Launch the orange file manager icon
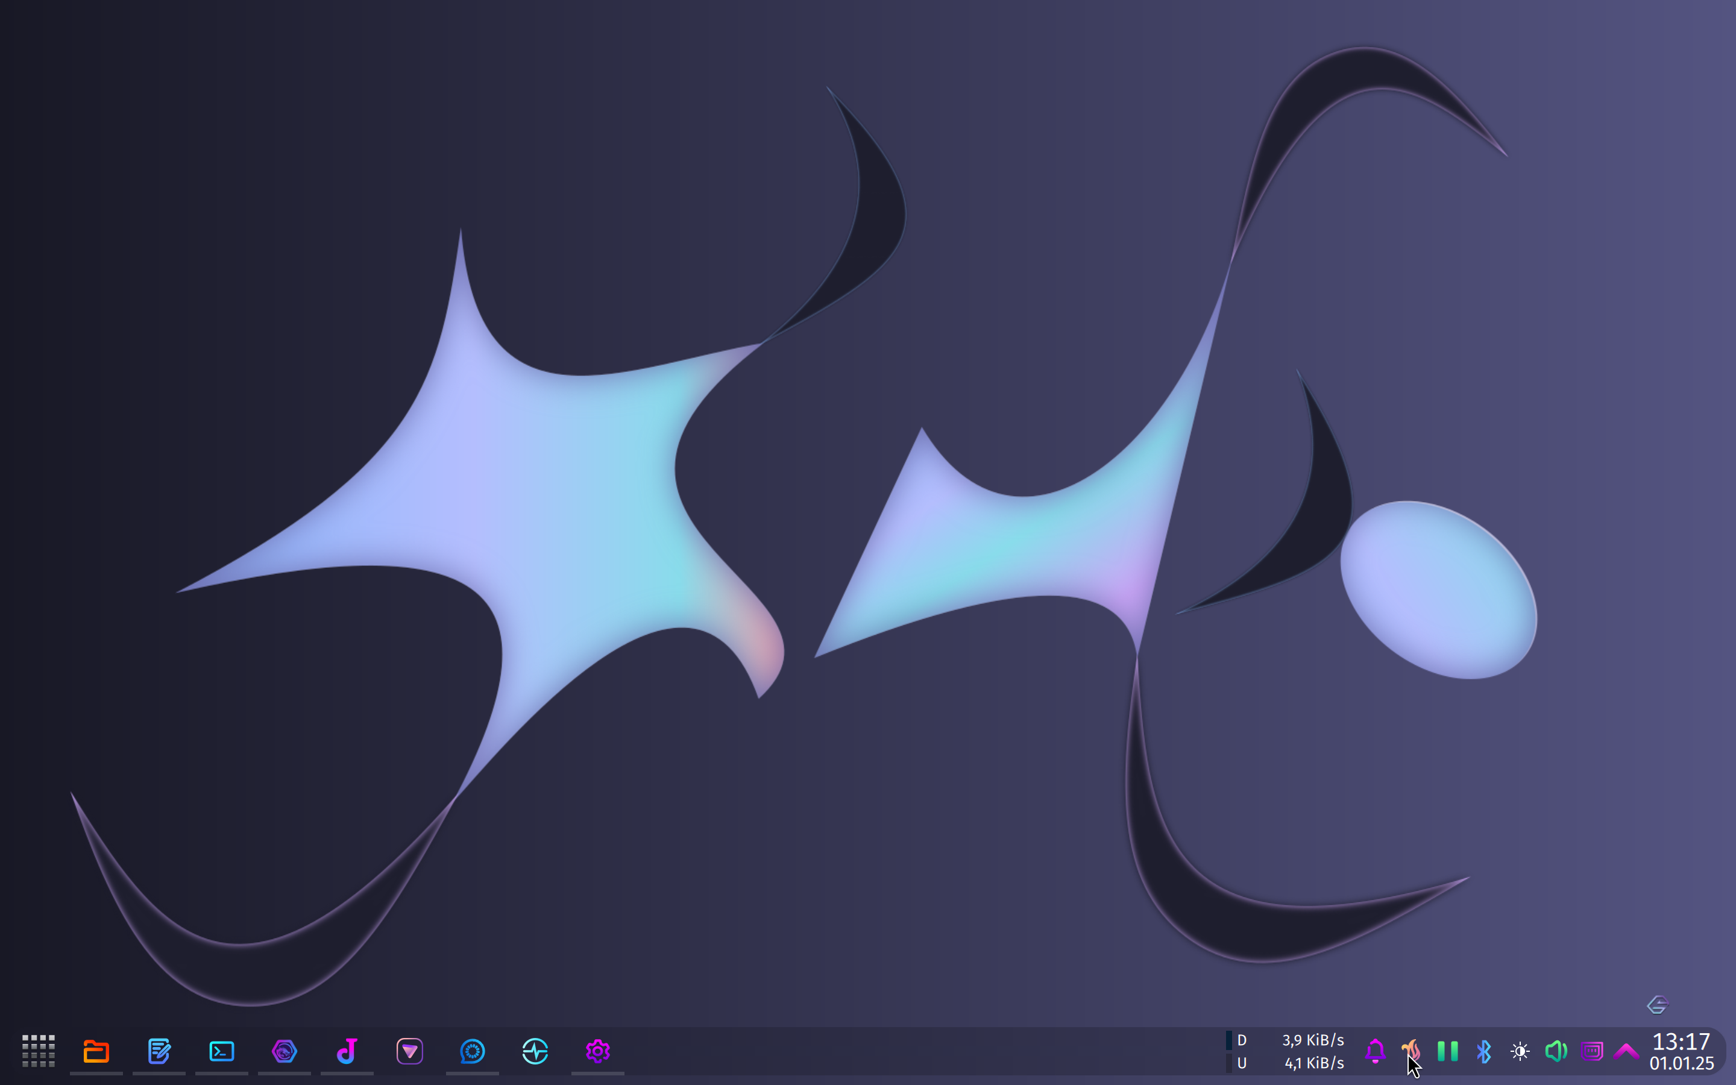 tap(96, 1051)
